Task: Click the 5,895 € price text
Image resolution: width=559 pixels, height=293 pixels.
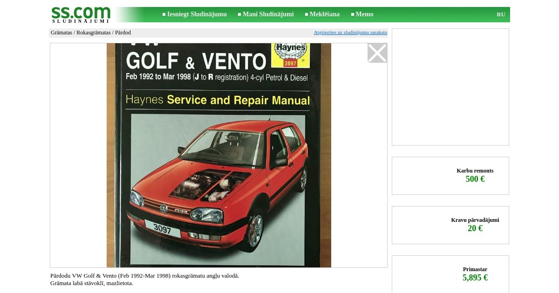Action: pos(475,278)
